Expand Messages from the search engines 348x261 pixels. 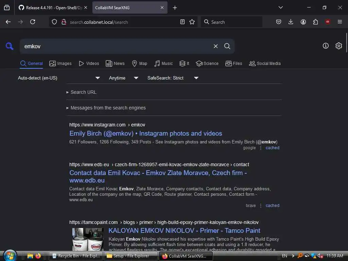click(106, 108)
